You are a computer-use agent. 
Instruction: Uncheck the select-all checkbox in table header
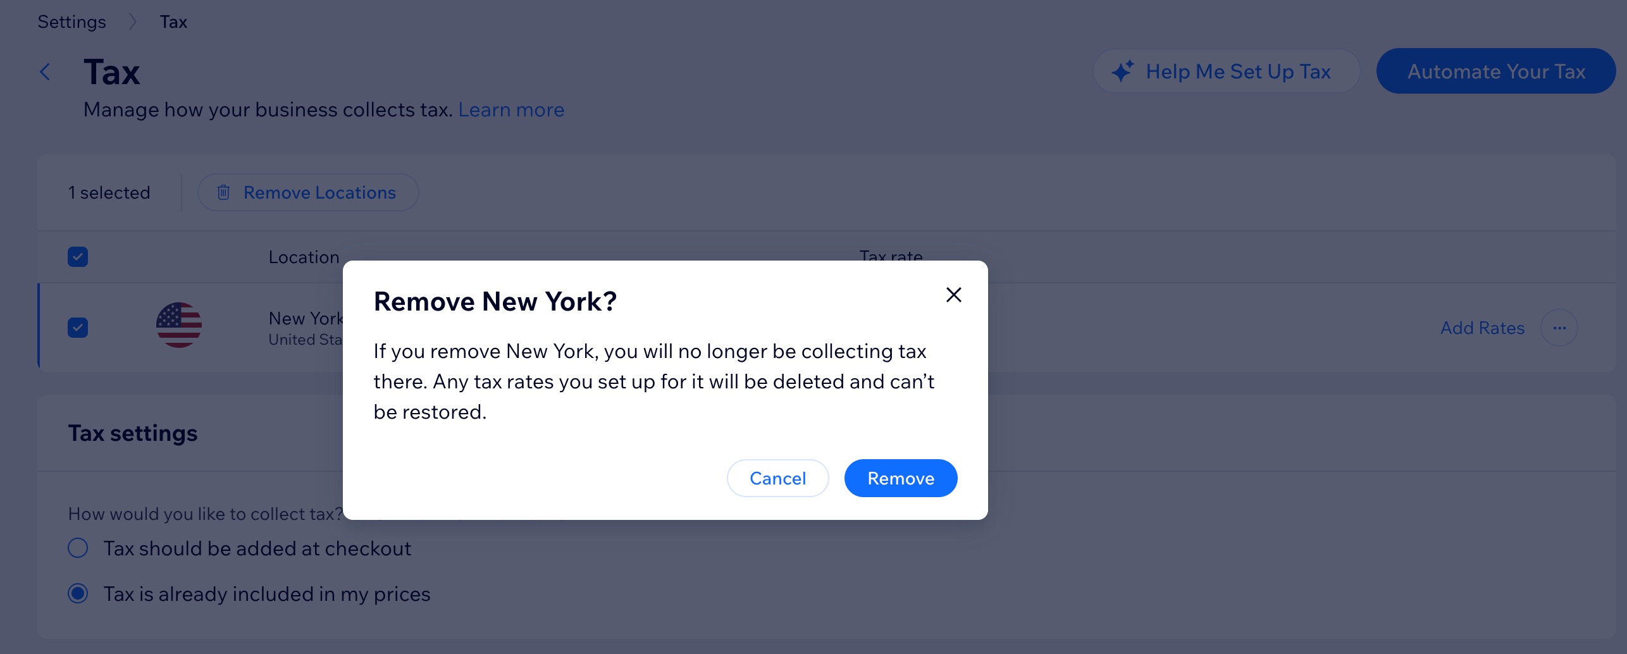[x=77, y=256]
